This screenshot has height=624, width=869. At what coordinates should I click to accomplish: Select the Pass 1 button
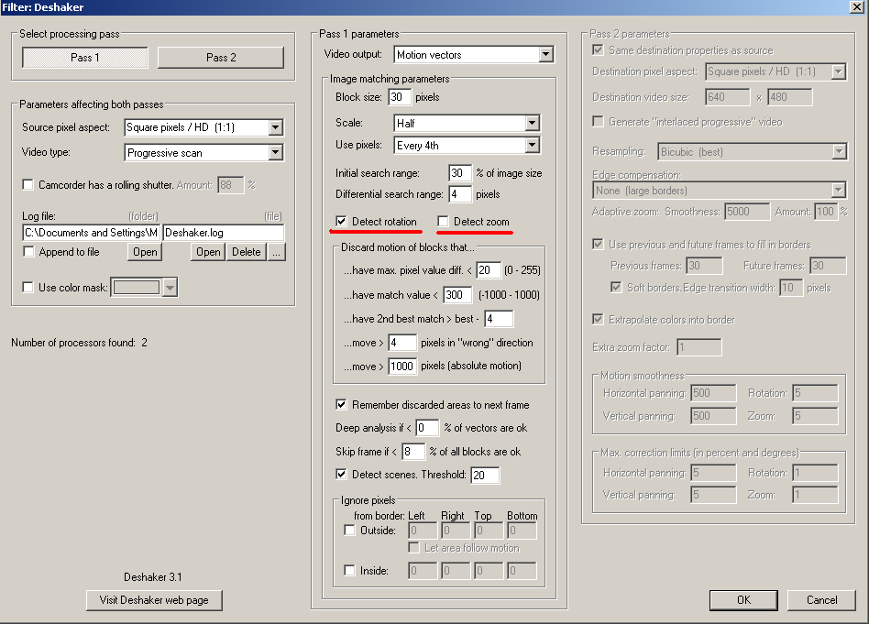point(85,58)
